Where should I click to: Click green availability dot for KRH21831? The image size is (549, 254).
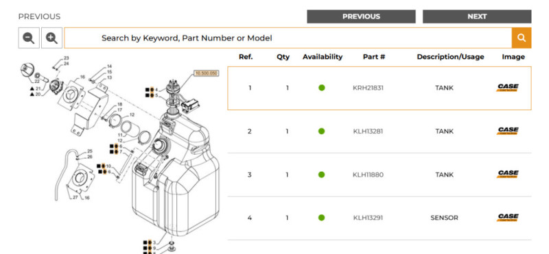click(322, 88)
